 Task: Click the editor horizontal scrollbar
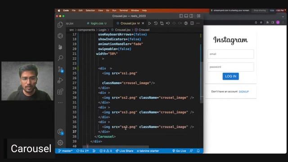pyautogui.click(x=116, y=147)
